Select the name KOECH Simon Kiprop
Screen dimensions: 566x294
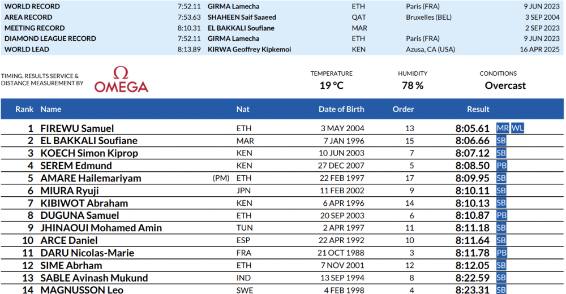click(x=89, y=153)
